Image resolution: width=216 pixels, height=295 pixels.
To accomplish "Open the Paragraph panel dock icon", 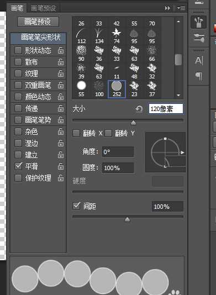I will coord(199,76).
